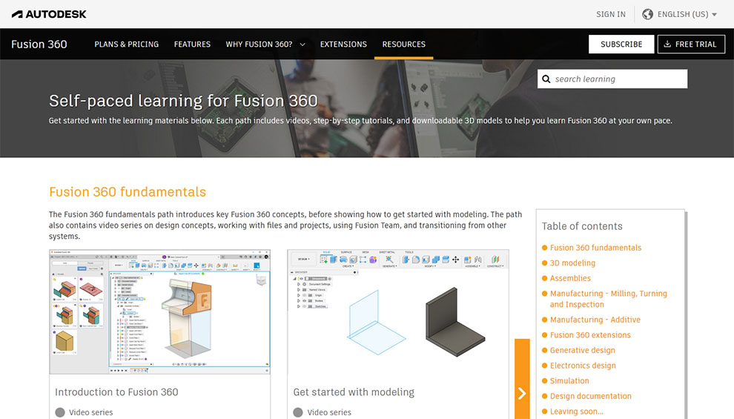Jump to Electronics design section
The height and width of the screenshot is (419, 734).
point(583,366)
